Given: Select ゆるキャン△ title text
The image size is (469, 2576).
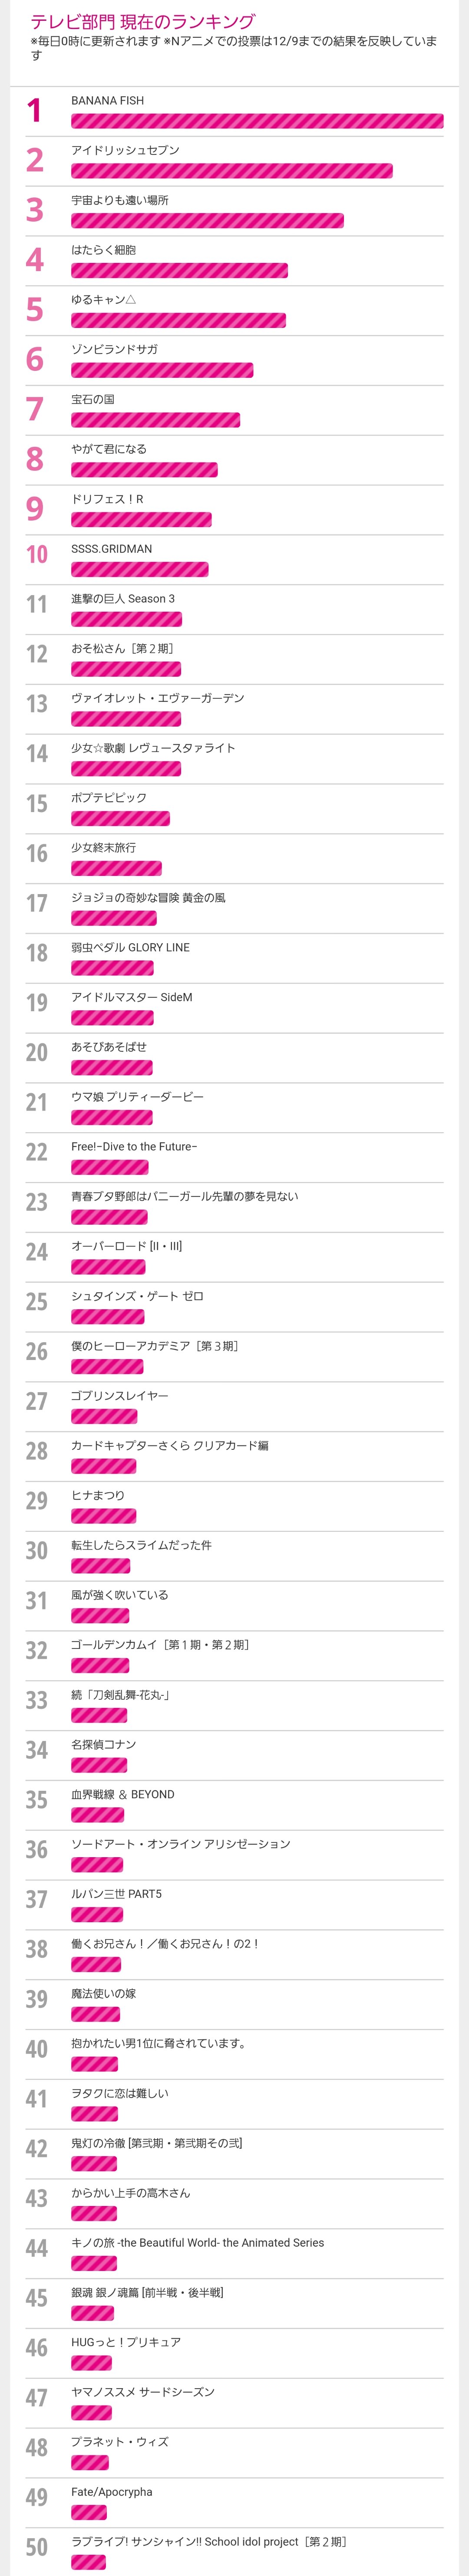Looking at the screenshot, I should tap(103, 299).
